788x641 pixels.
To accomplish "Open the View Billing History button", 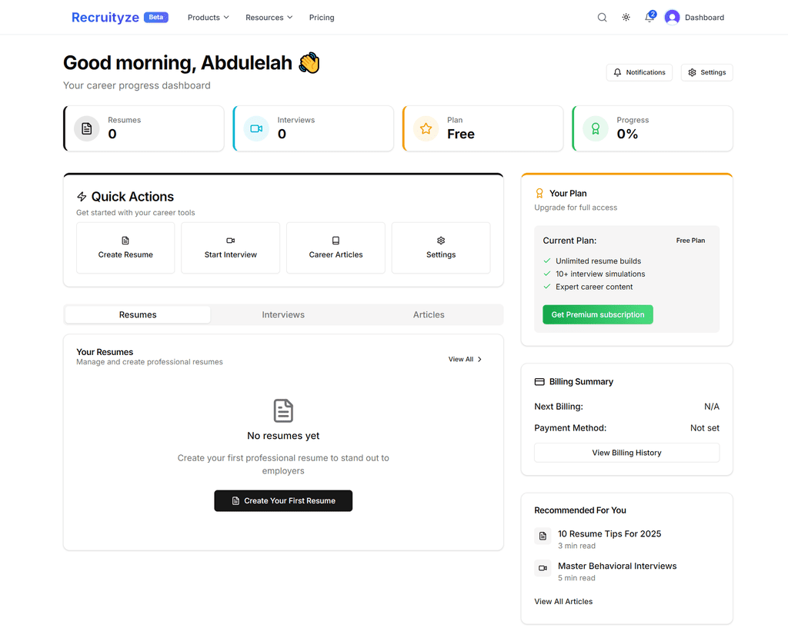I will click(626, 453).
